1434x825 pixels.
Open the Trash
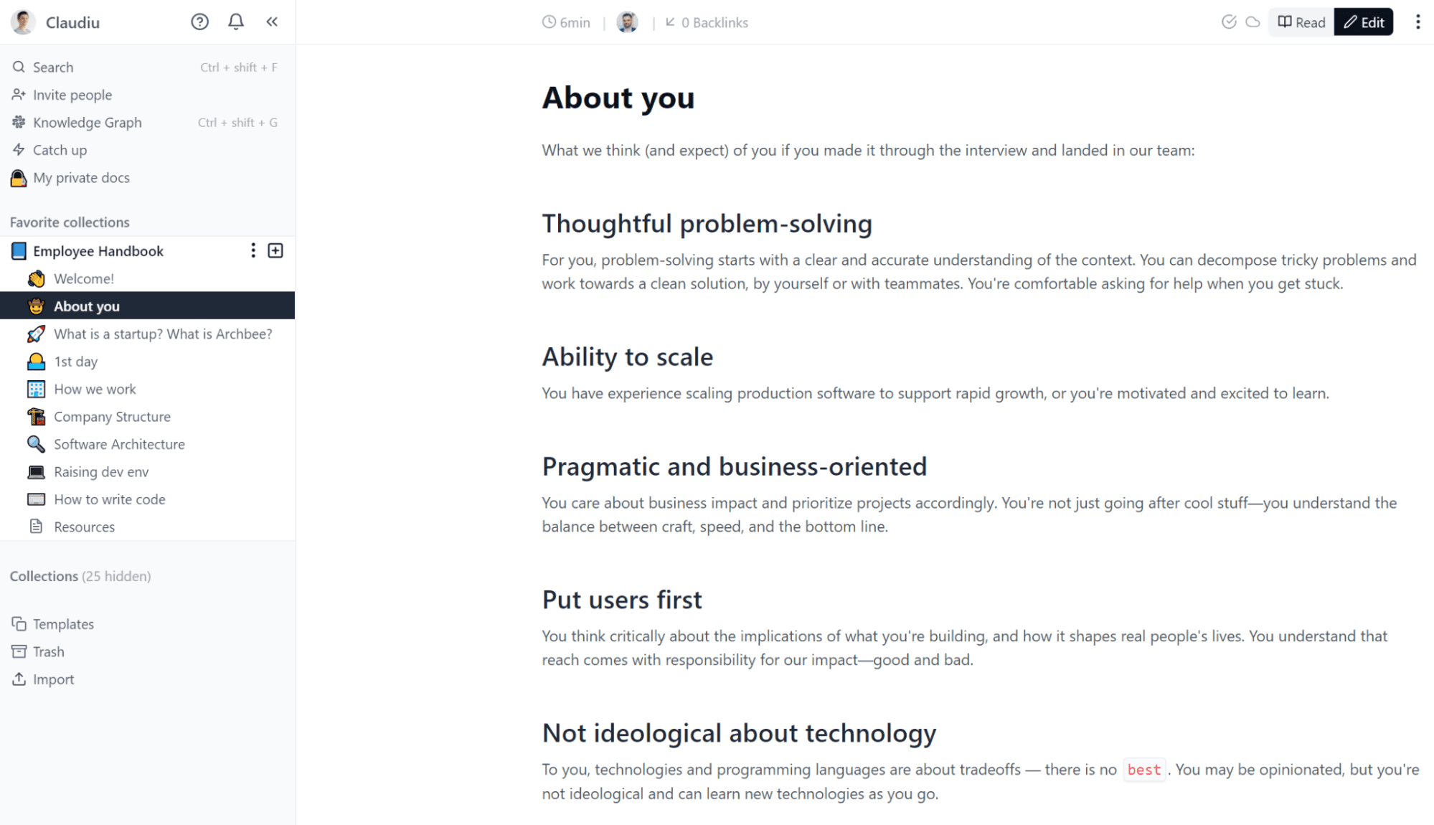47,651
